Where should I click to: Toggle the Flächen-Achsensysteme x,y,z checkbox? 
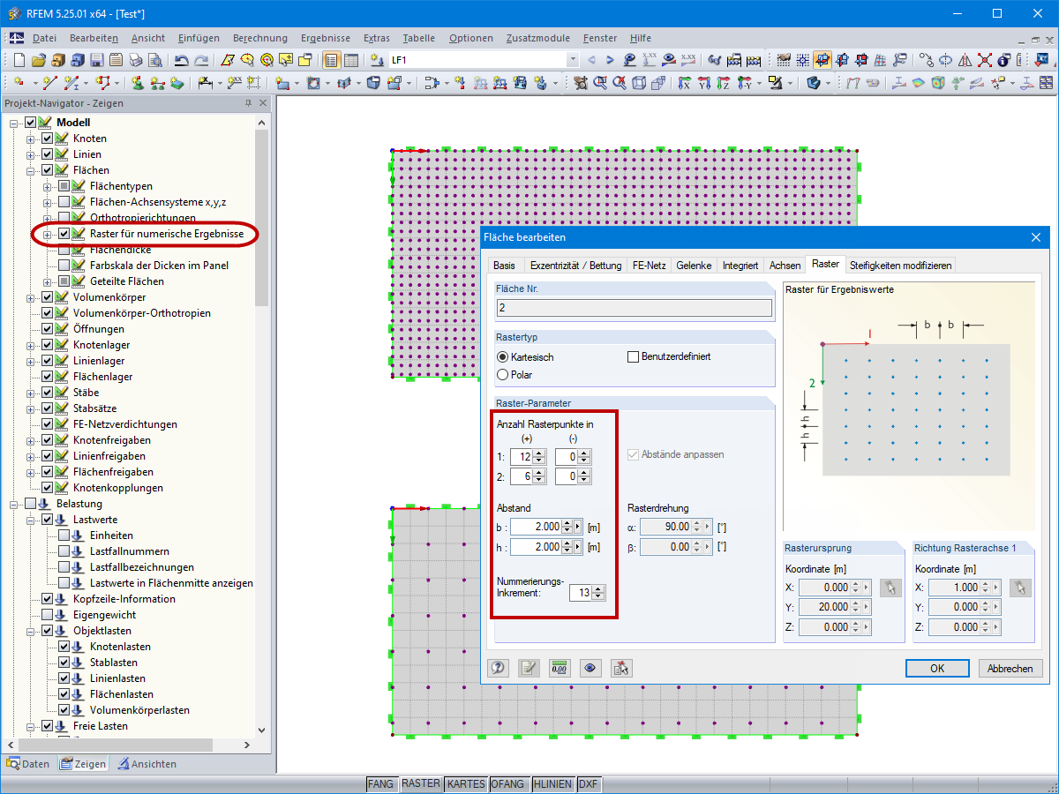(64, 202)
